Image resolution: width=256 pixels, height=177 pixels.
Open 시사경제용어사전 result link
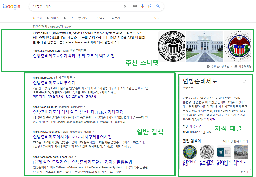coord(72,137)
